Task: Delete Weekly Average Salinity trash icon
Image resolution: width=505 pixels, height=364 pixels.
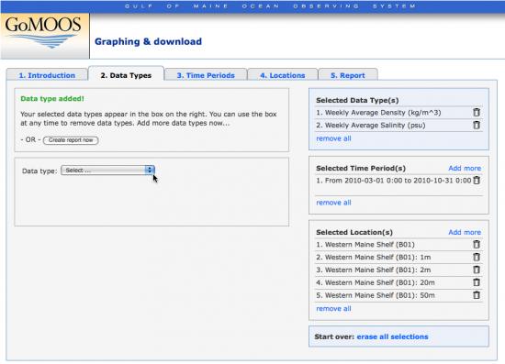Action: (477, 125)
